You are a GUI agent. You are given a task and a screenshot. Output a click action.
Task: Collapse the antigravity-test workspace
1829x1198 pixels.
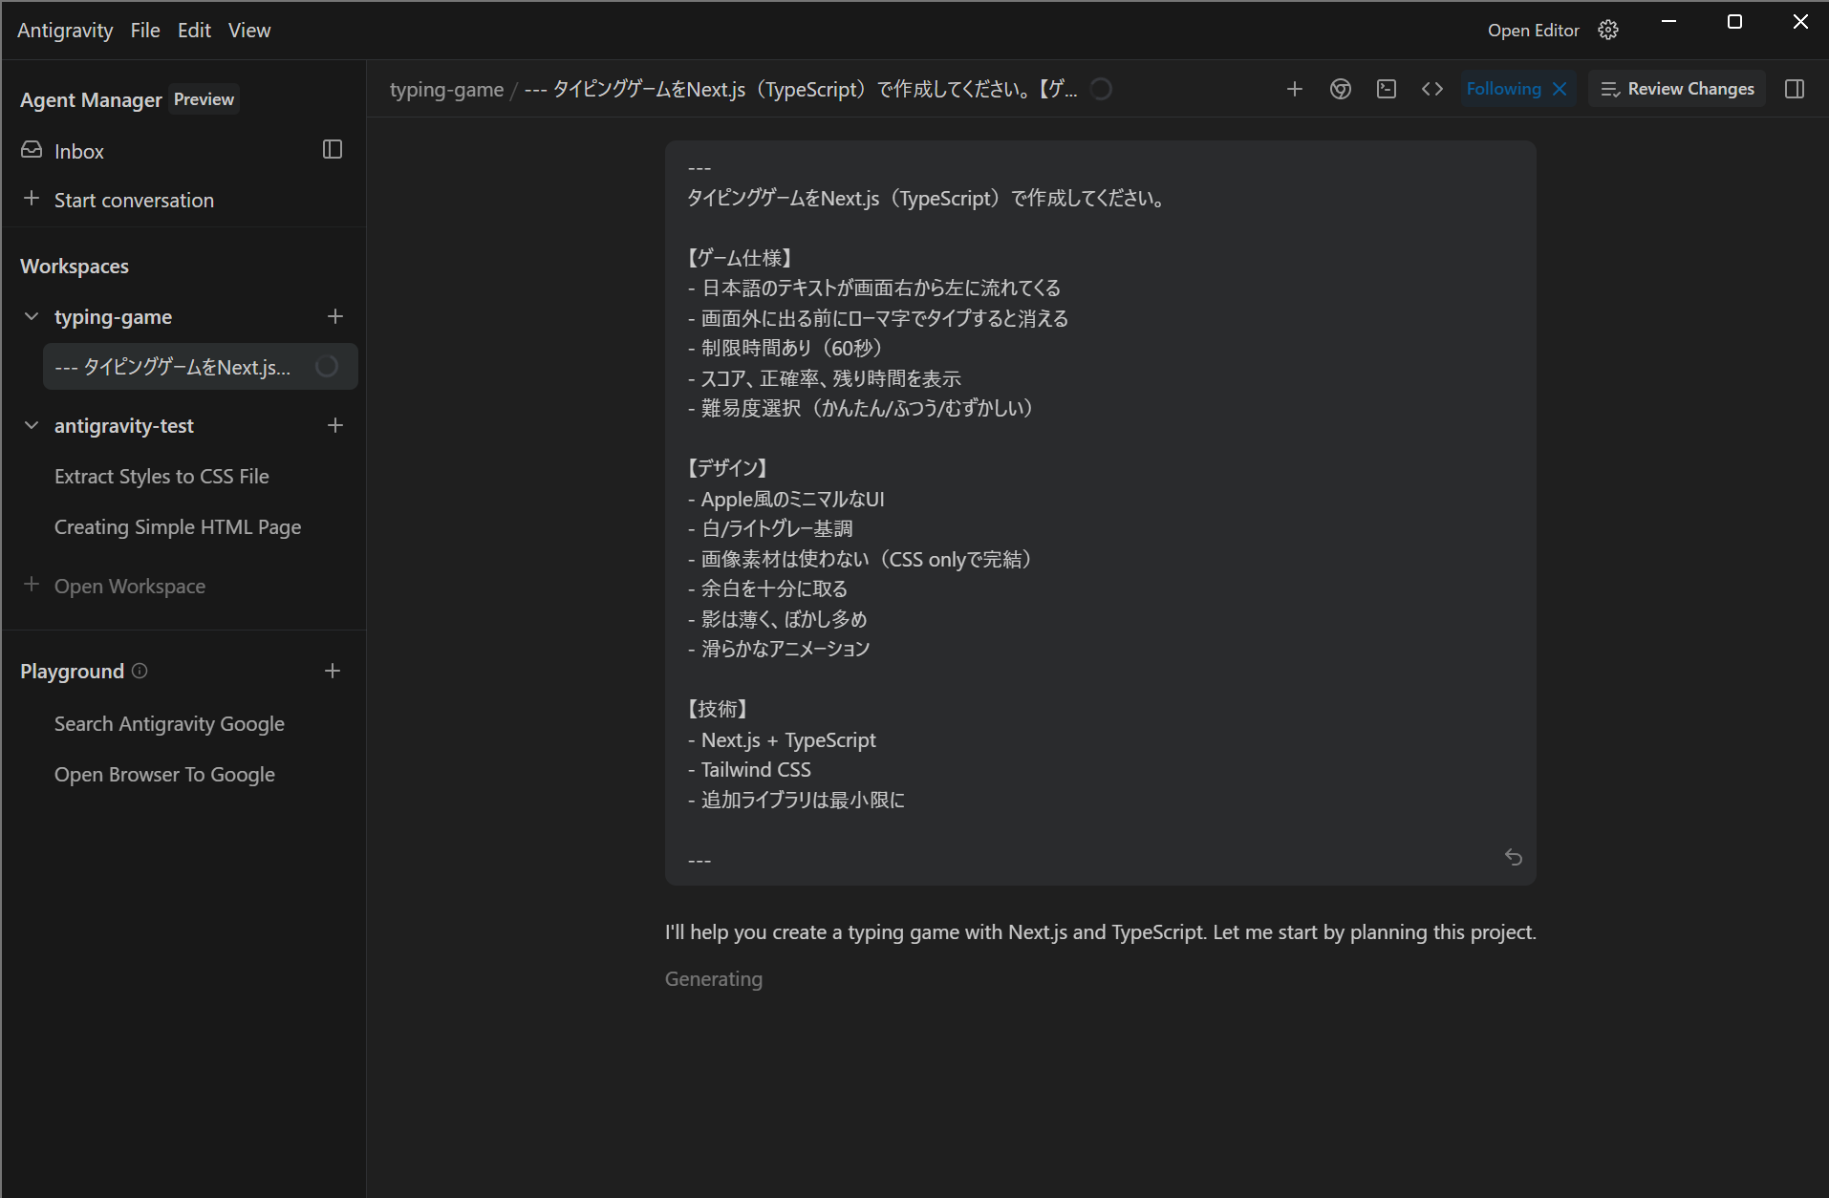32,425
